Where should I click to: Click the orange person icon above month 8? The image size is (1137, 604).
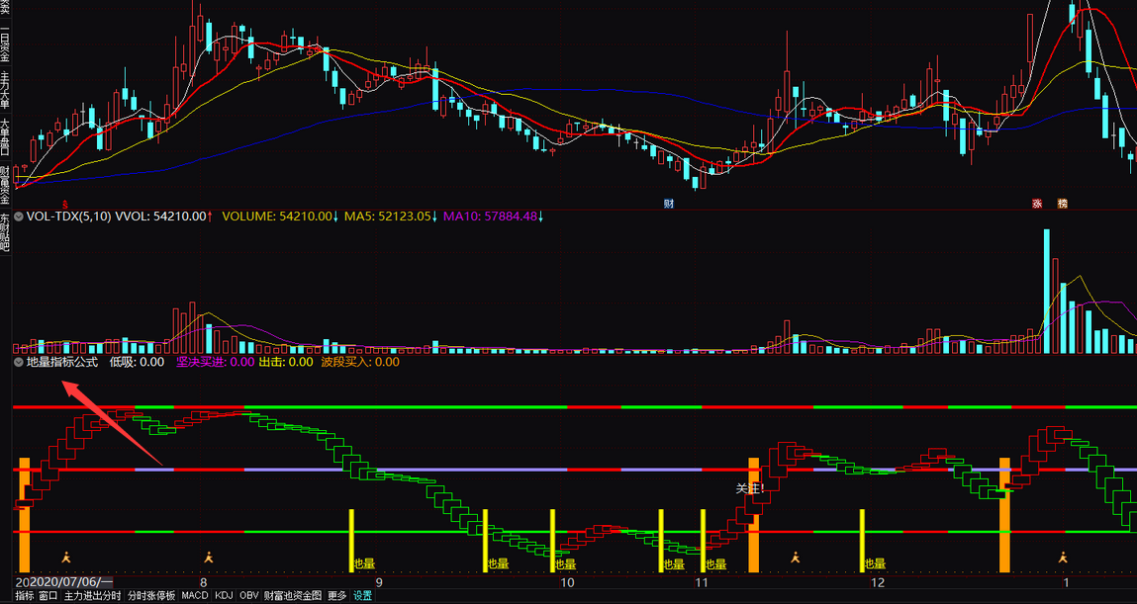(x=209, y=558)
